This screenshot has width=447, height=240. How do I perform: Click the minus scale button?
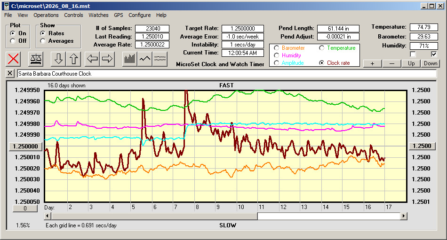pyautogui.click(x=391, y=63)
